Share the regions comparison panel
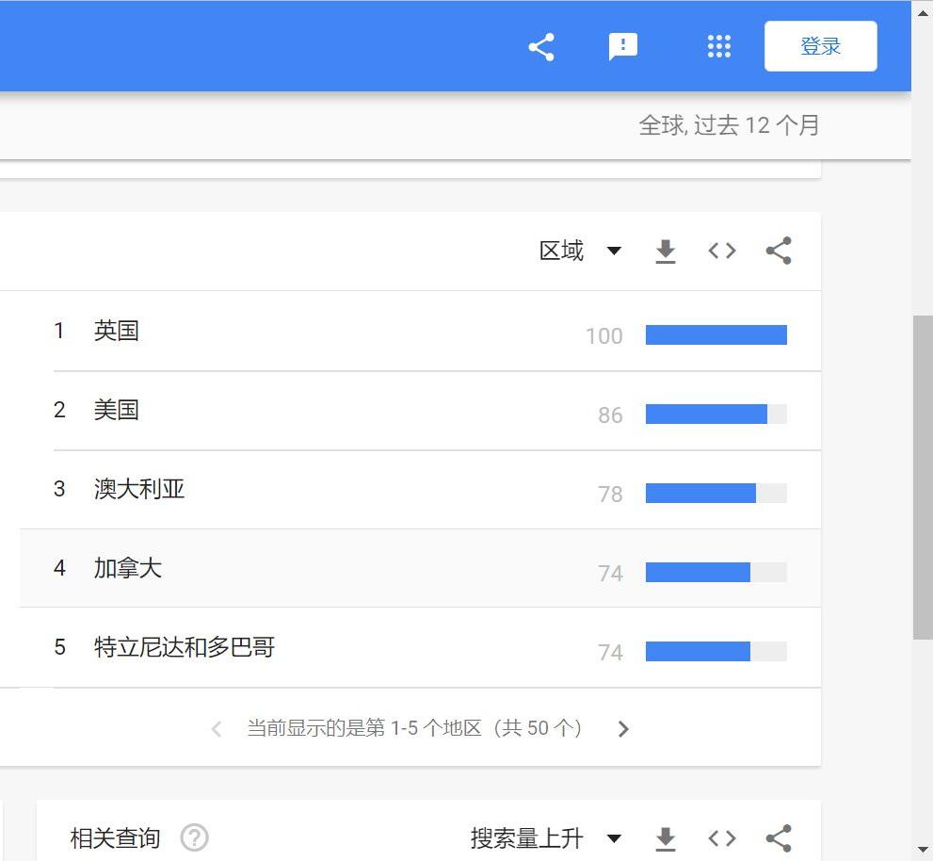 pyautogui.click(x=779, y=251)
